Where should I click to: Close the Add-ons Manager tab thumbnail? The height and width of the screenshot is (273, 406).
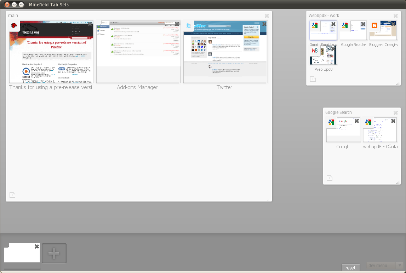coord(177,24)
